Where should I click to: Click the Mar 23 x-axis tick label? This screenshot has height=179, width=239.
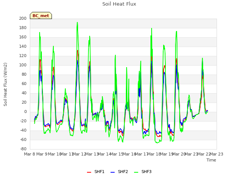coord(217,154)
